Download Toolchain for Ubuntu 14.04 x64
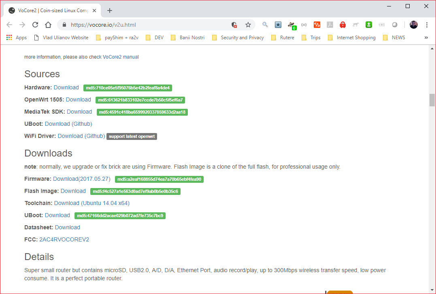Image resolution: width=436 pixels, height=294 pixels. coord(92,203)
